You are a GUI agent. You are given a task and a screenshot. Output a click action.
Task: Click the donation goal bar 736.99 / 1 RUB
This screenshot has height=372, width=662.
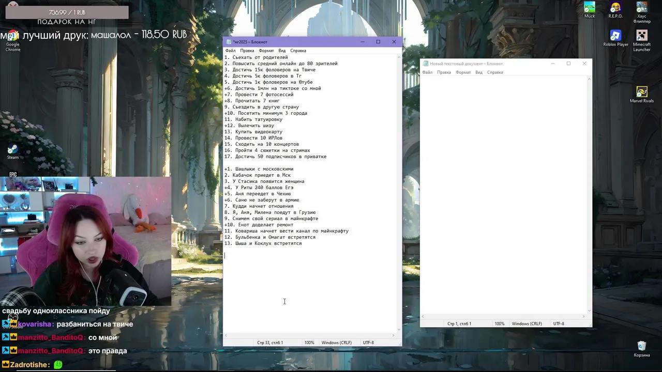coord(67,12)
